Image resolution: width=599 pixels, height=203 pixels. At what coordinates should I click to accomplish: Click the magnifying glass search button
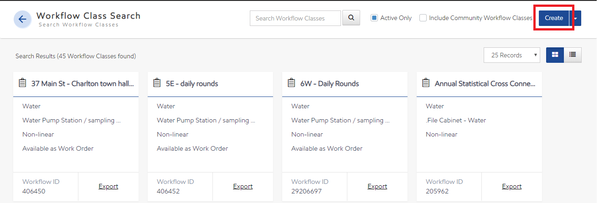(351, 18)
